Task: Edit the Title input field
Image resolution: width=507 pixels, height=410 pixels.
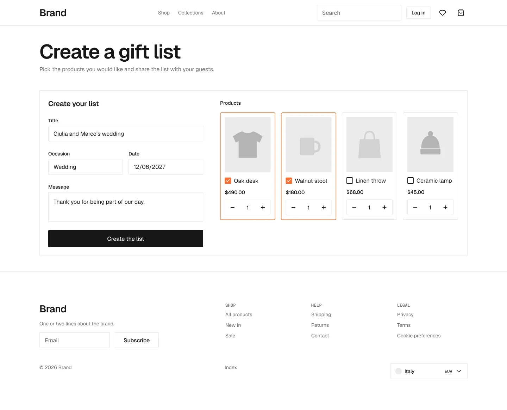Action: pyautogui.click(x=126, y=134)
